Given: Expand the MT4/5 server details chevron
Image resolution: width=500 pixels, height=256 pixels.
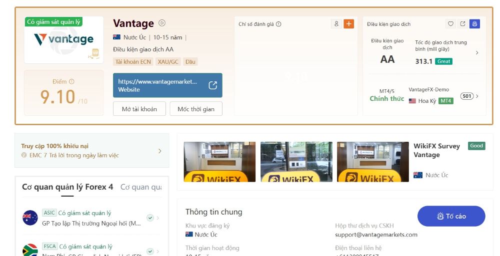Looking at the screenshot, I should (477, 96).
